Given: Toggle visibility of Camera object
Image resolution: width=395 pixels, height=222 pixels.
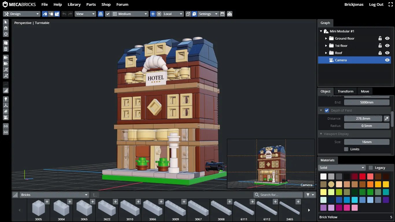Looking at the screenshot, I should tap(387, 60).
